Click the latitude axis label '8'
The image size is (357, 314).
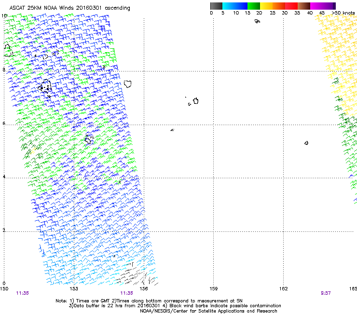(x=4, y=70)
